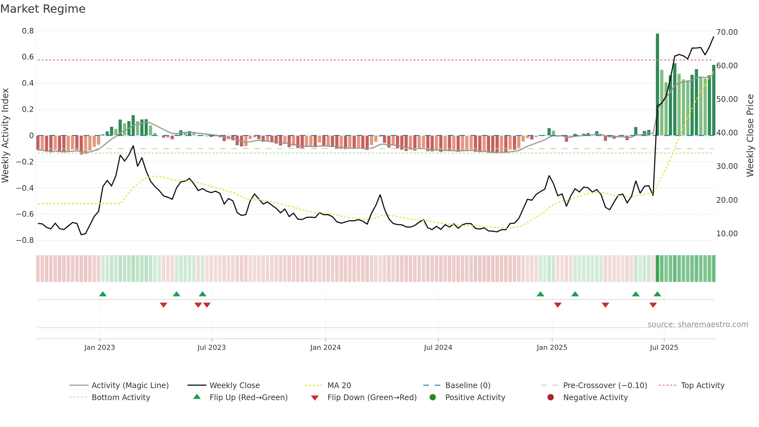Viewport: 759px width, 427px height.
Task: Click the Jan 2025 x-axis label
Action: tap(552, 347)
